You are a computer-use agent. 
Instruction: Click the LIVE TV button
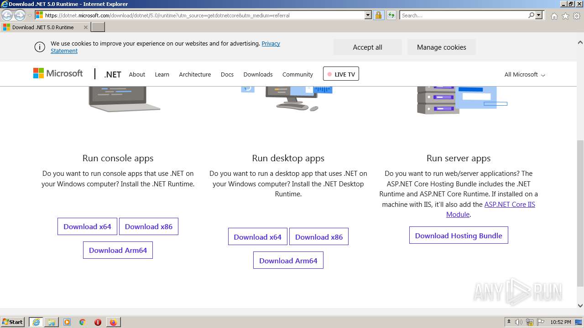pos(341,74)
